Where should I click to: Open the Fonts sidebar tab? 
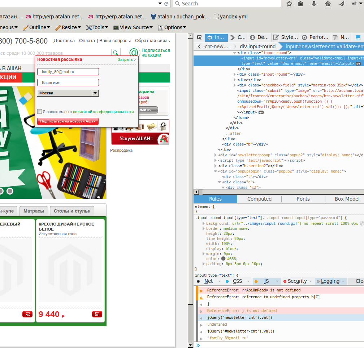click(x=303, y=199)
